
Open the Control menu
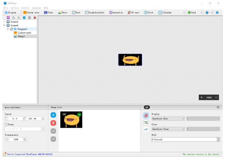click(25, 8)
